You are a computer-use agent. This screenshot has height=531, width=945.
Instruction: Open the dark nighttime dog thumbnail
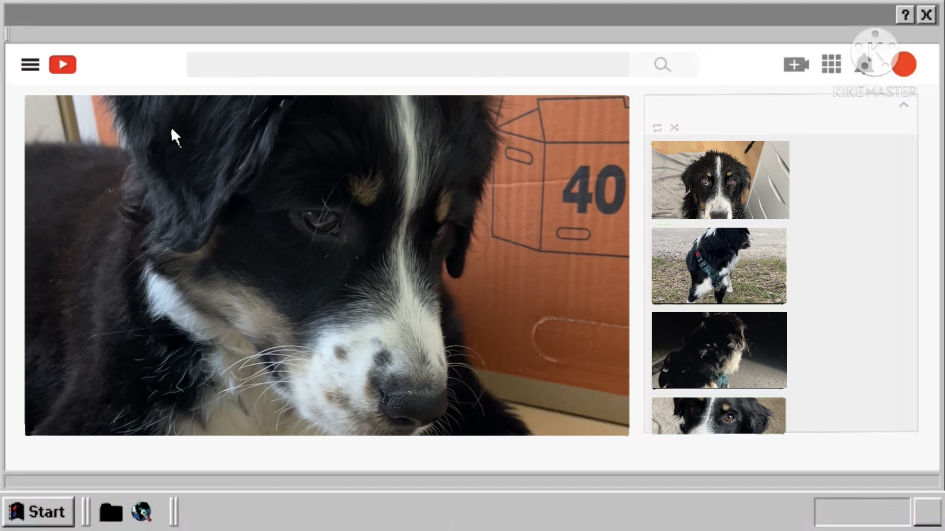point(719,350)
